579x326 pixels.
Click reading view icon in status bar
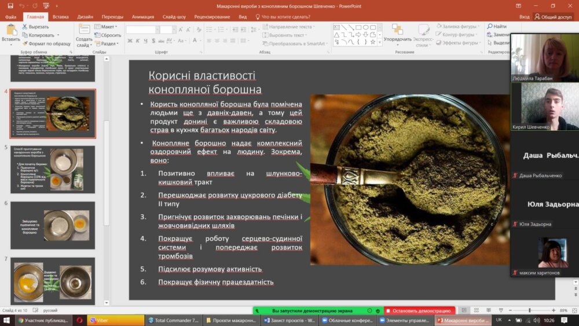489,310
